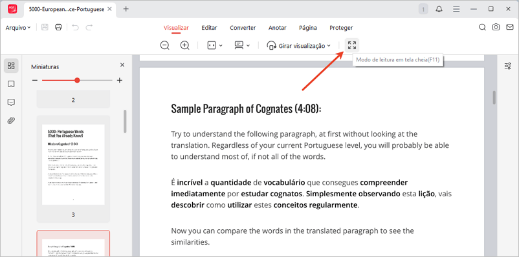The height and width of the screenshot is (257, 519).
Task: Click the thumbnails panel vertical scrollbar
Action: pyautogui.click(x=125, y=121)
